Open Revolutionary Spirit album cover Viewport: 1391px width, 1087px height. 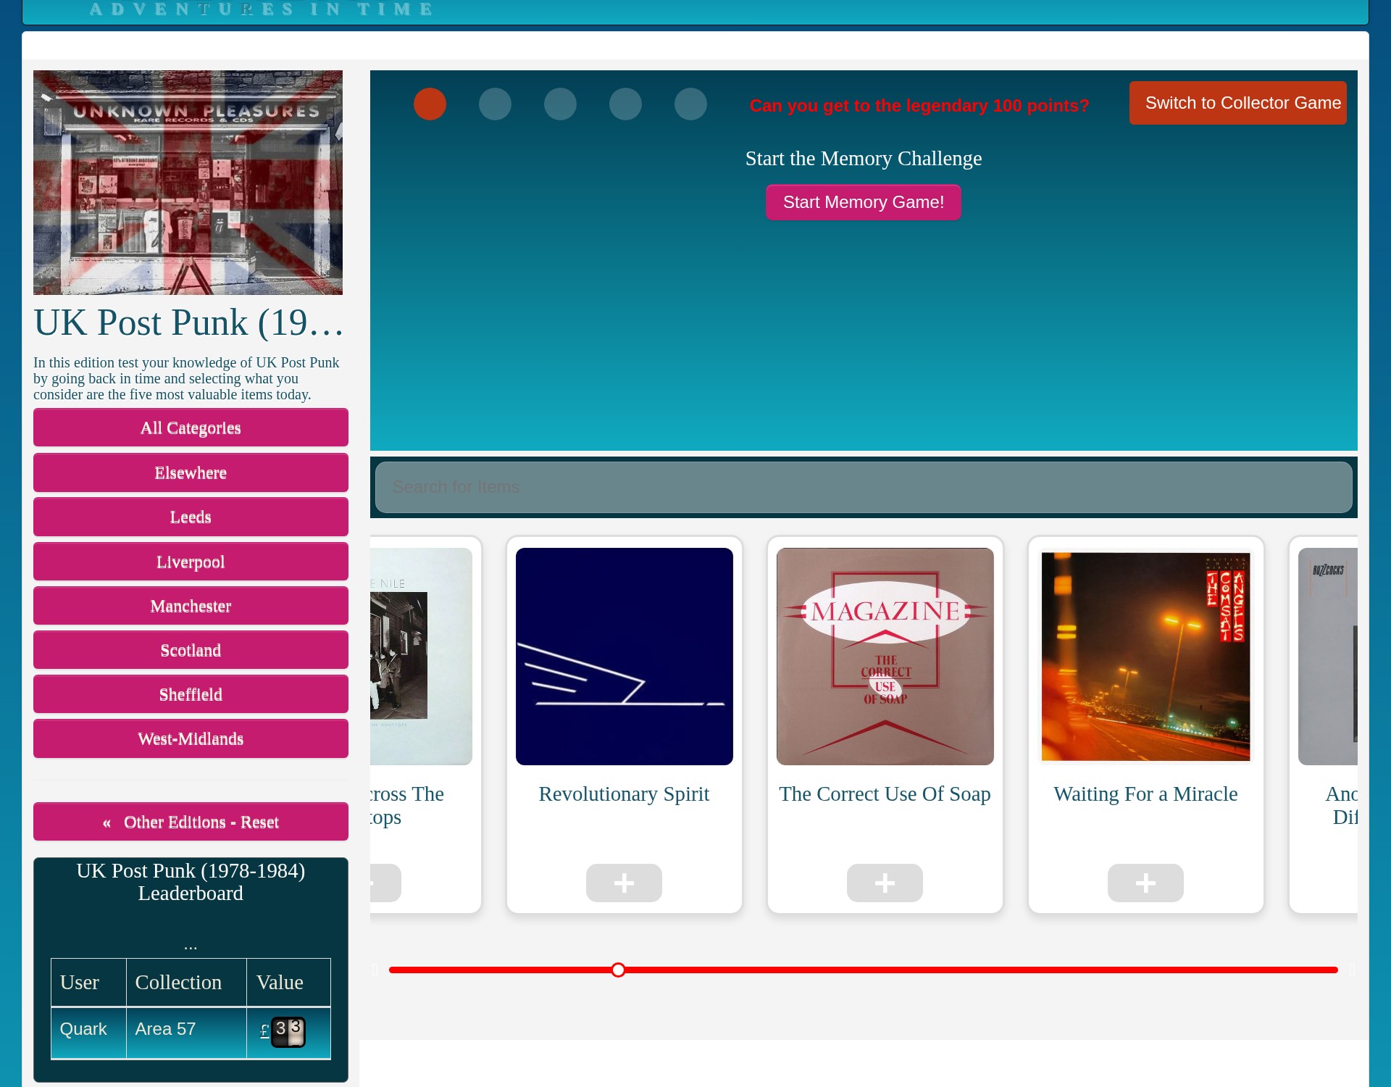624,657
